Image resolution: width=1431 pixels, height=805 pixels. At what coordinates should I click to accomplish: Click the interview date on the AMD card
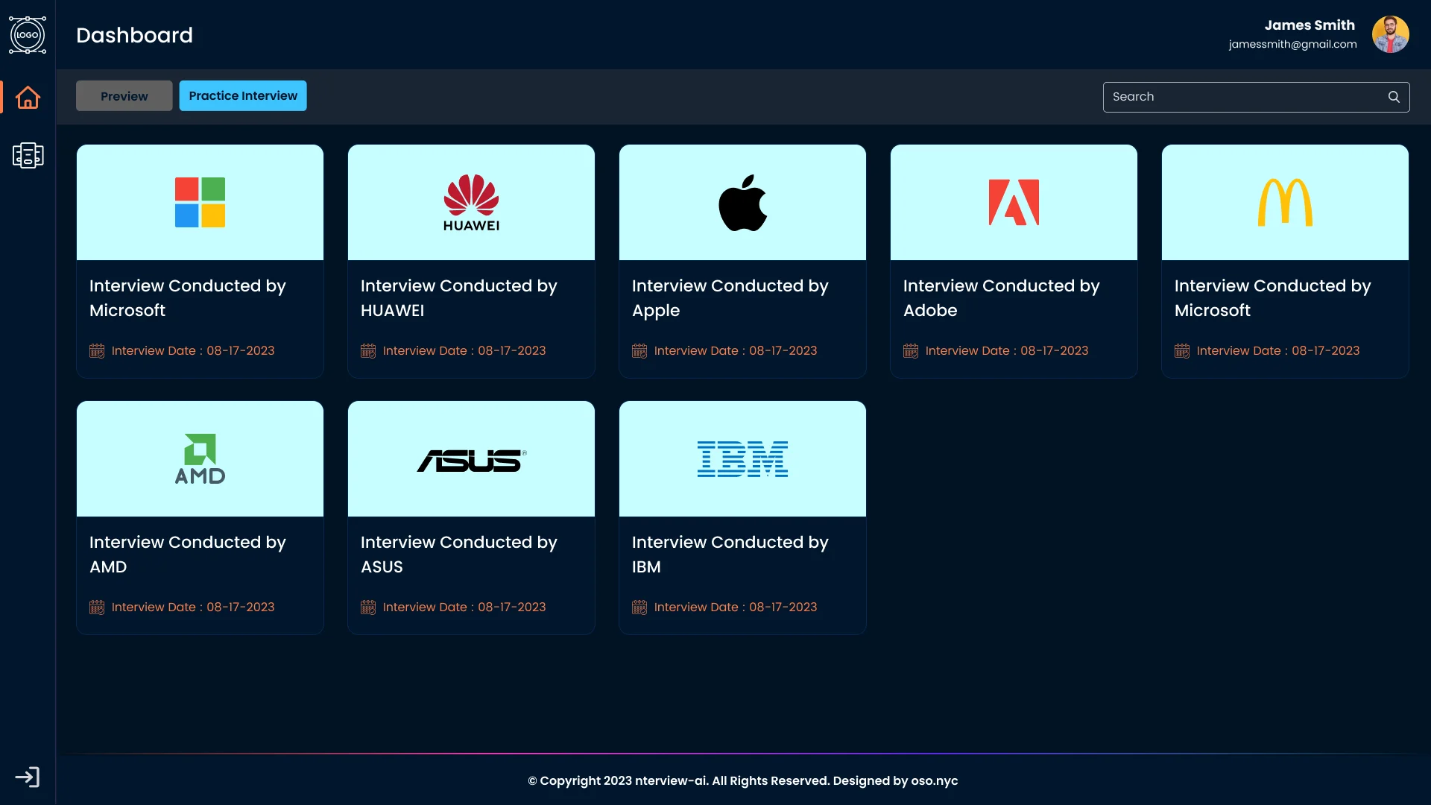[x=193, y=607]
